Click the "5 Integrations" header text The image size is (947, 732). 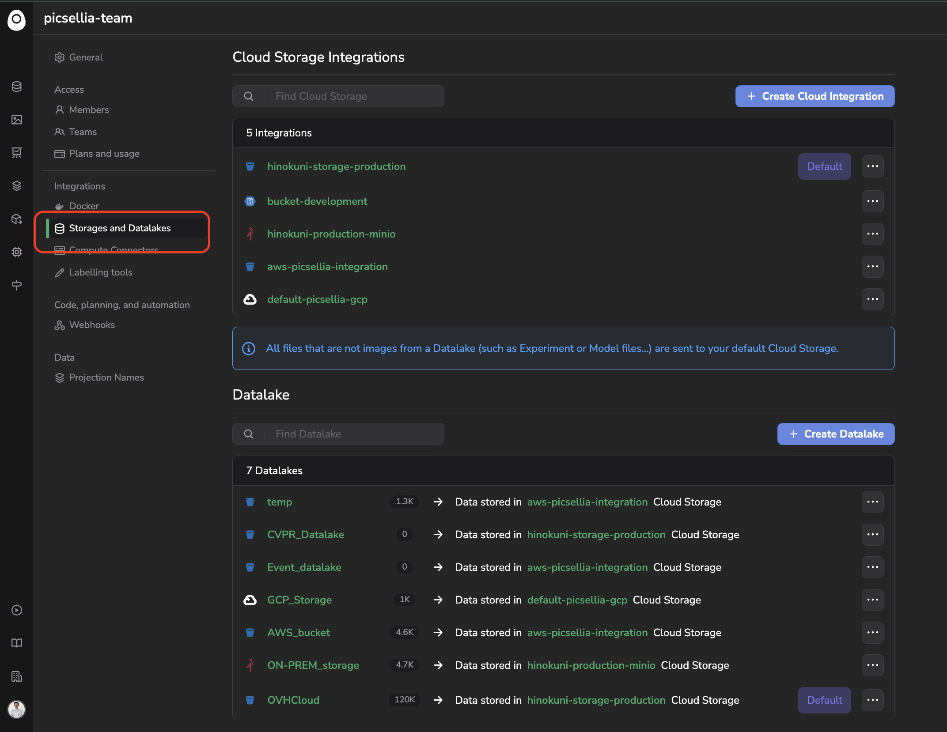(x=279, y=133)
